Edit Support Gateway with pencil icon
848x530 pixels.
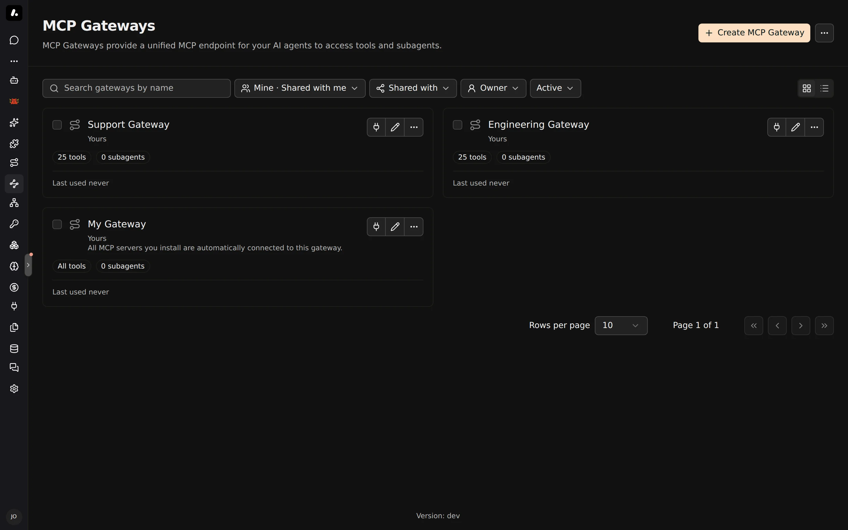point(395,127)
